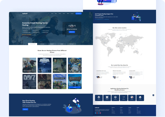Click the blue Client Area button in the header

[x=78, y=13]
